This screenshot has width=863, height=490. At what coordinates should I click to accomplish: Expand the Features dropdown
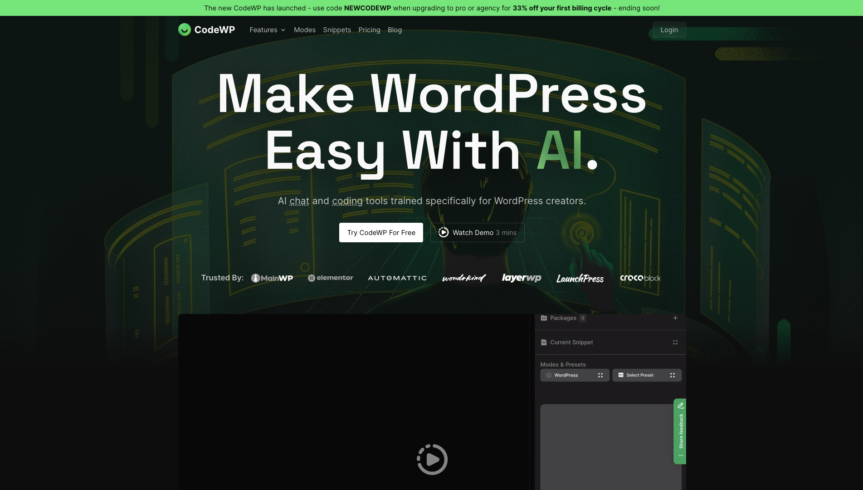coord(267,29)
